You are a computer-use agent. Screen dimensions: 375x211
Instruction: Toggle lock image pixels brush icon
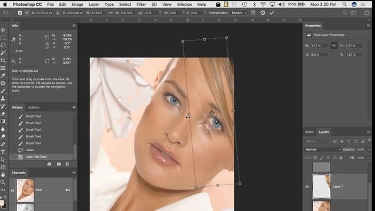[x=322, y=158]
